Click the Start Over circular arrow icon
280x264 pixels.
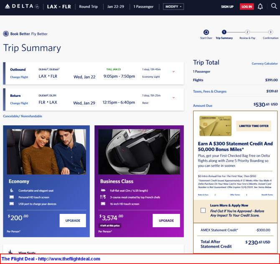206,32
